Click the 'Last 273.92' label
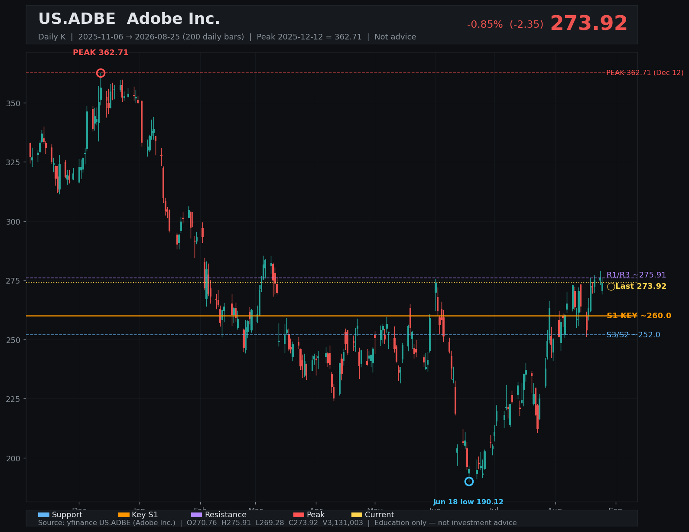This screenshot has height=532, width=689. (x=641, y=286)
